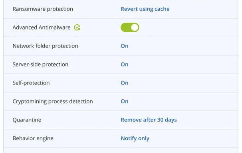This screenshot has height=153, width=242.
Task: Select the Self-protection row label
Action: (x=31, y=83)
